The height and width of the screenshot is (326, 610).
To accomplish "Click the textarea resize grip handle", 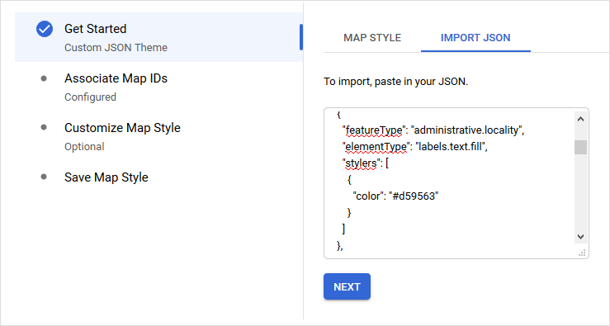I will [x=582, y=253].
